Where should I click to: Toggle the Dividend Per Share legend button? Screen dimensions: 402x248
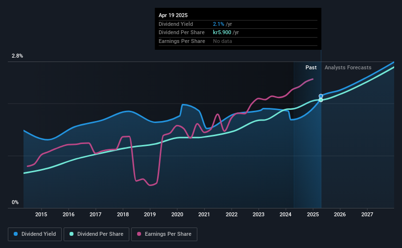[x=96, y=234]
